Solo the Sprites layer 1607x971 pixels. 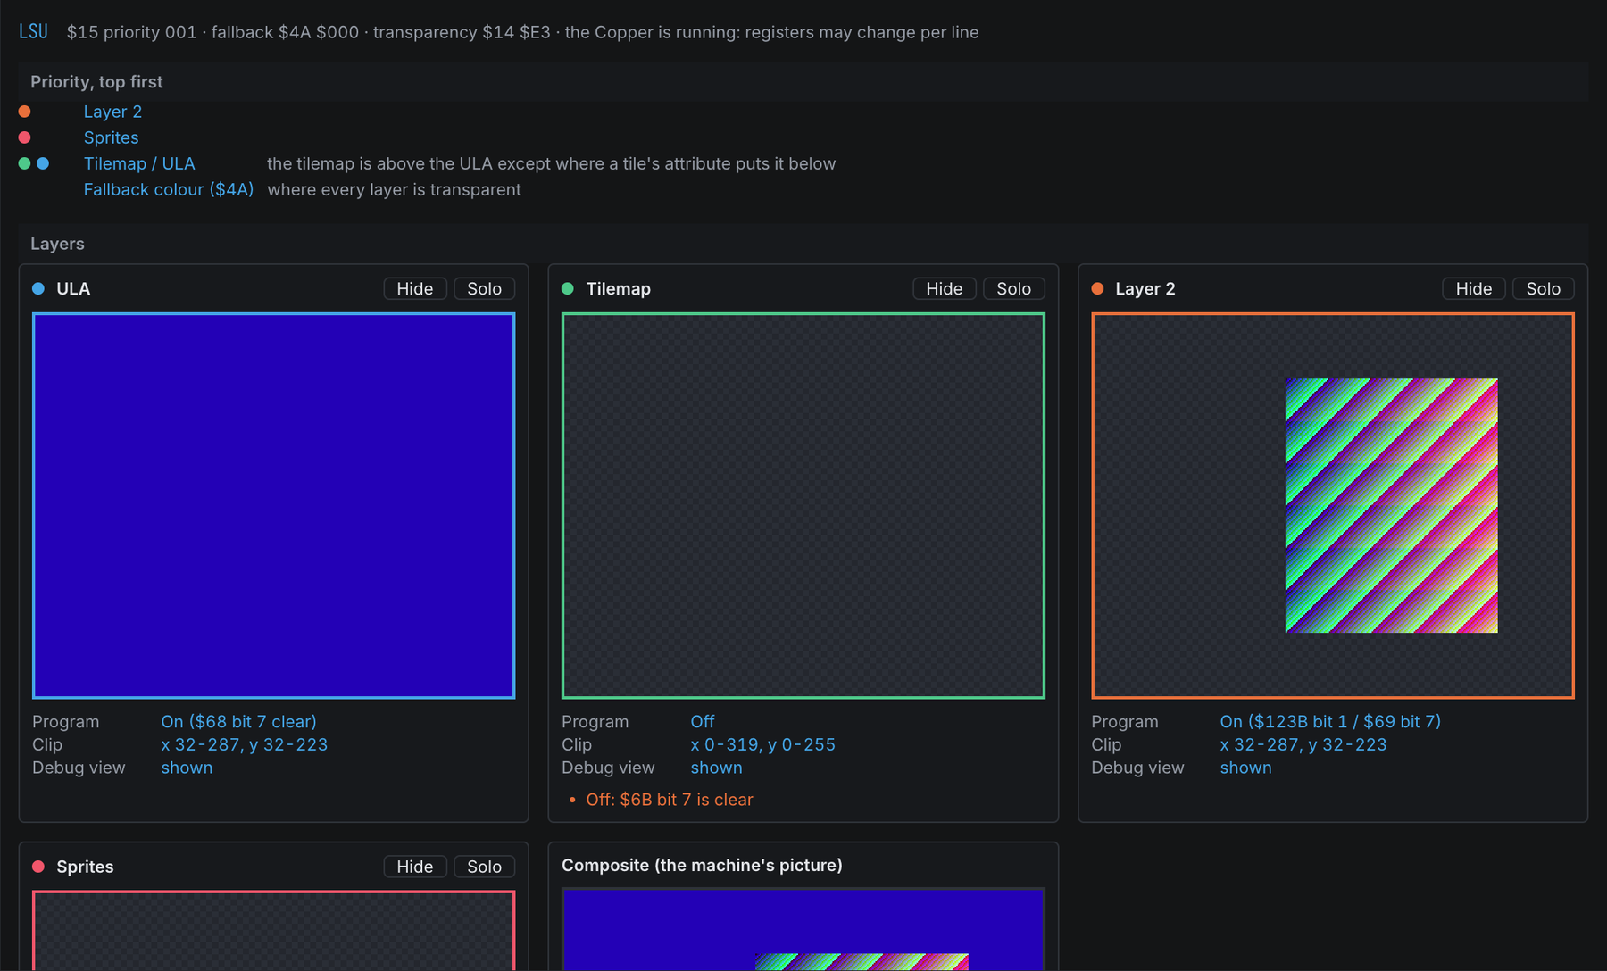tap(485, 867)
